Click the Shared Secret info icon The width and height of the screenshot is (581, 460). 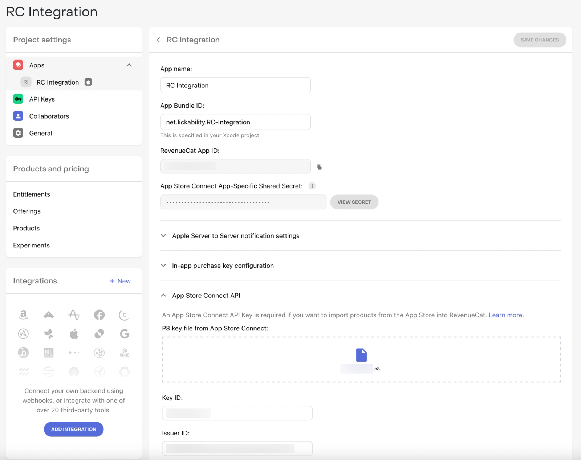(312, 186)
